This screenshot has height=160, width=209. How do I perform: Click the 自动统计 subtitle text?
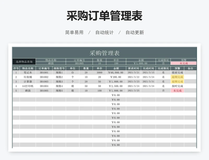click(104, 32)
